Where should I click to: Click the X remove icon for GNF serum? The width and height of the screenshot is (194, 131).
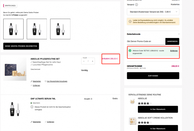coord(46,122)
